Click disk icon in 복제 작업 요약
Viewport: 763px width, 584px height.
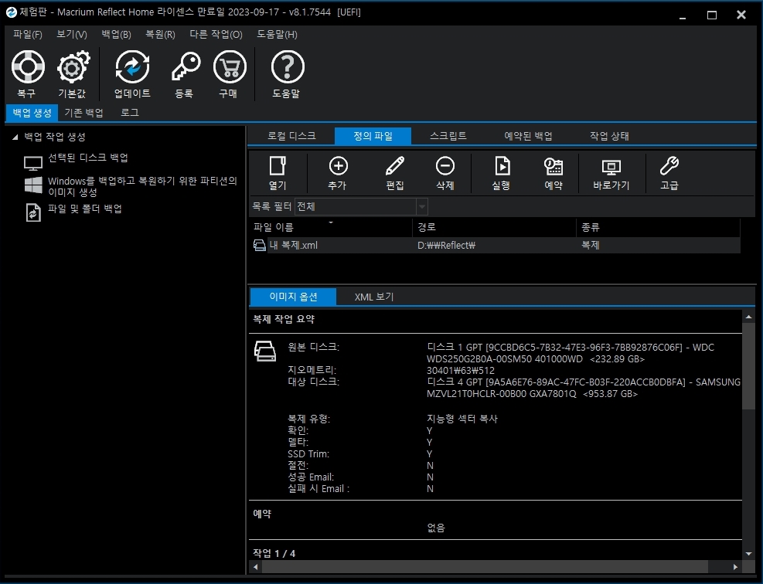[x=265, y=351]
